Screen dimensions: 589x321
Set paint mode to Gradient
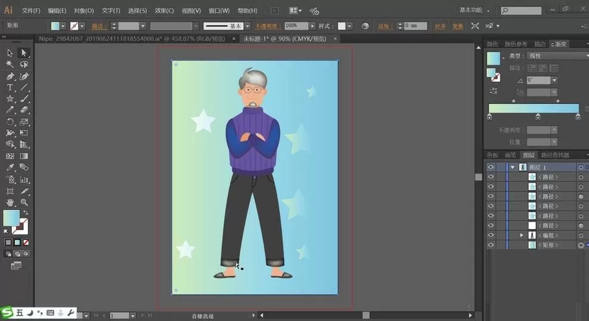(17, 242)
